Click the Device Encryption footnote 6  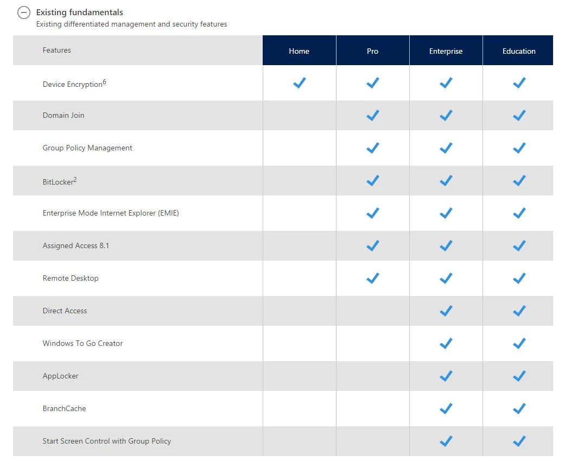click(104, 82)
